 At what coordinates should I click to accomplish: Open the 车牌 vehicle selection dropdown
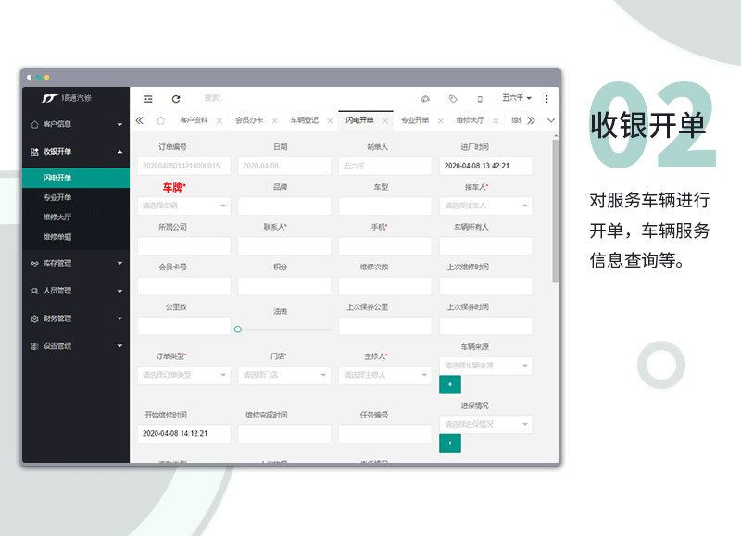click(x=183, y=206)
